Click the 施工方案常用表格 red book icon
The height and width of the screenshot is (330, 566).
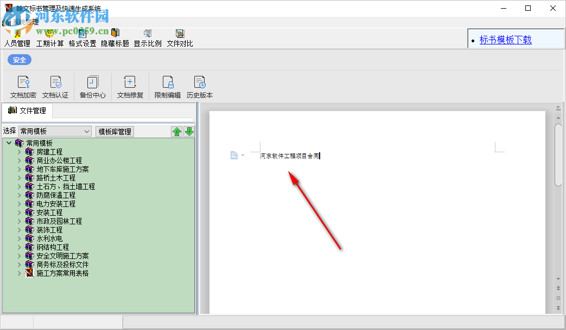point(30,273)
